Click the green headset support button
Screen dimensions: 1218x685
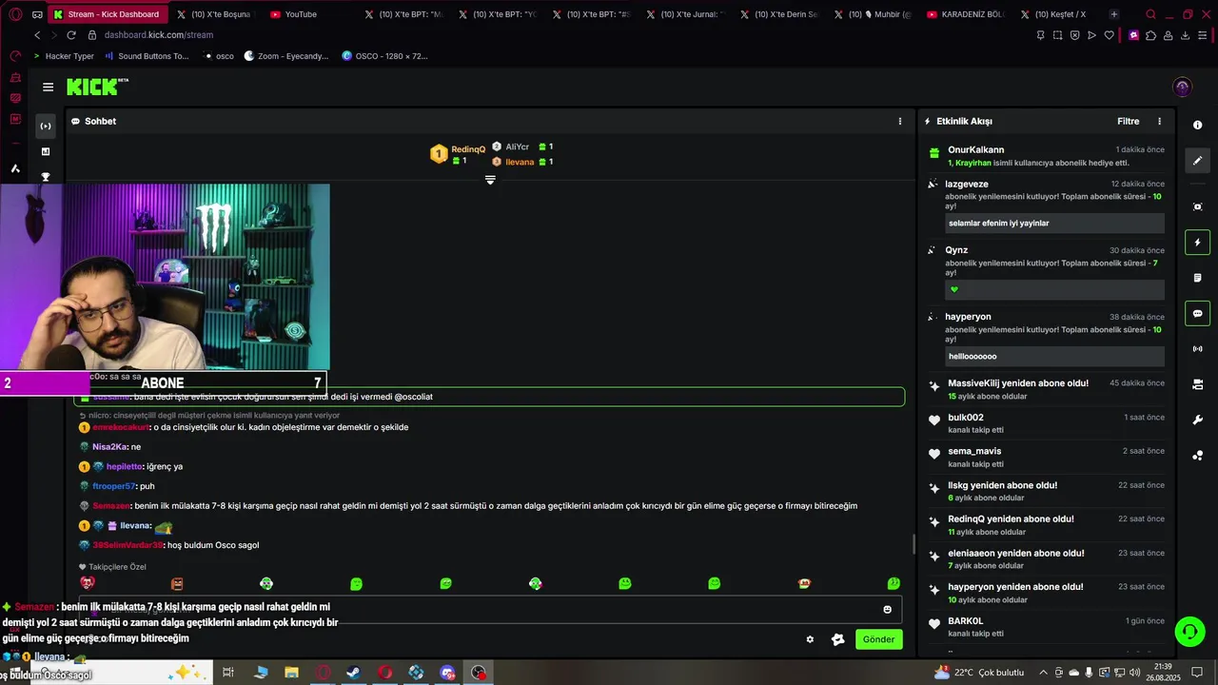[1189, 632]
